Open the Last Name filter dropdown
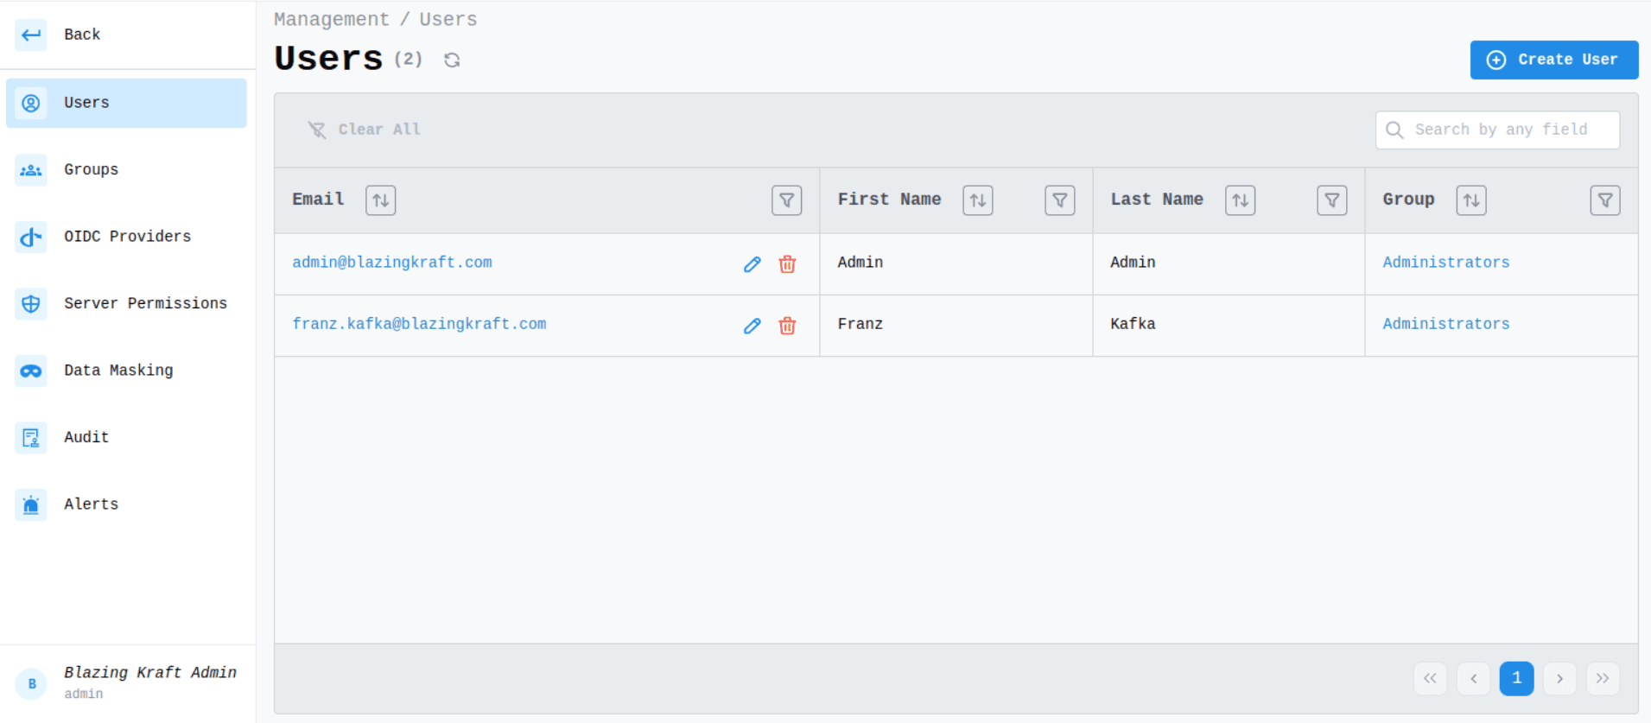The height and width of the screenshot is (723, 1651). coord(1331,200)
